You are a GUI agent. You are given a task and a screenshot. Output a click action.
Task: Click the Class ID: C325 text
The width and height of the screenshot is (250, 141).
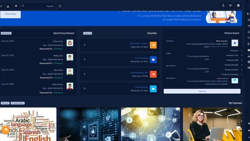[x=7, y=41]
